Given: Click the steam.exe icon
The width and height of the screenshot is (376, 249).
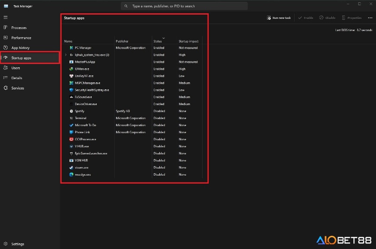Looking at the screenshot, I should point(71,168).
